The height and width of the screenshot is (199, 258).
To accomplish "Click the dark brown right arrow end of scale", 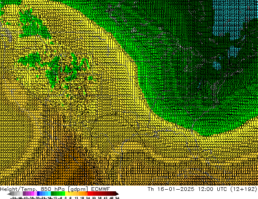I will (117, 194).
